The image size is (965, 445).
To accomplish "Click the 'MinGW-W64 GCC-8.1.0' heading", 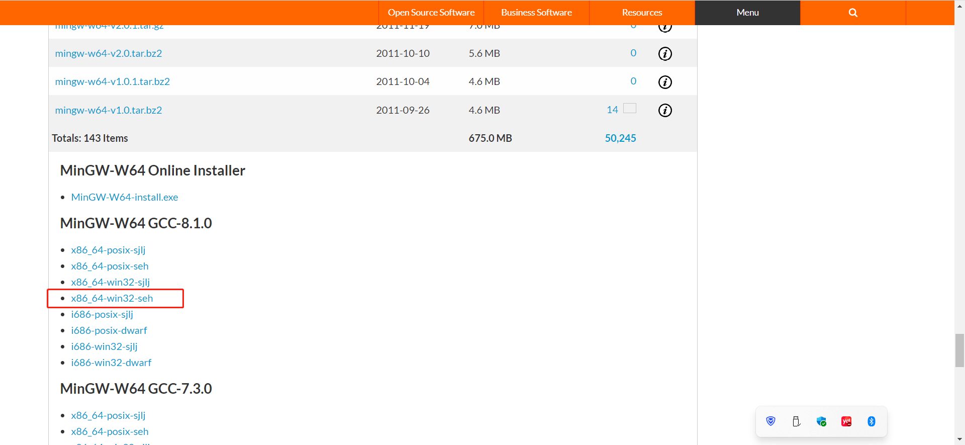I will 136,223.
